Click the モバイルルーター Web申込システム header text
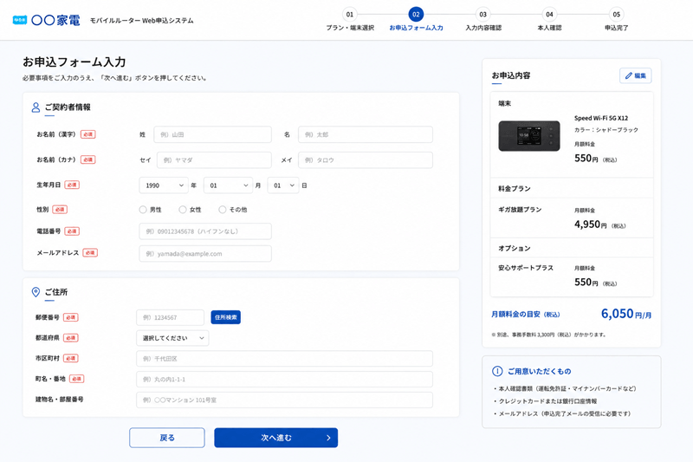This screenshot has width=693, height=462. (x=142, y=20)
